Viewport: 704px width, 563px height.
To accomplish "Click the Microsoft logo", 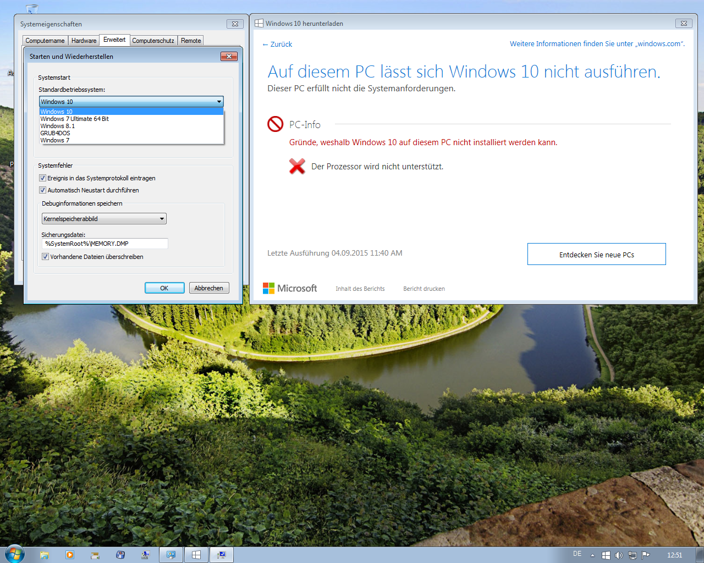I will click(x=290, y=288).
